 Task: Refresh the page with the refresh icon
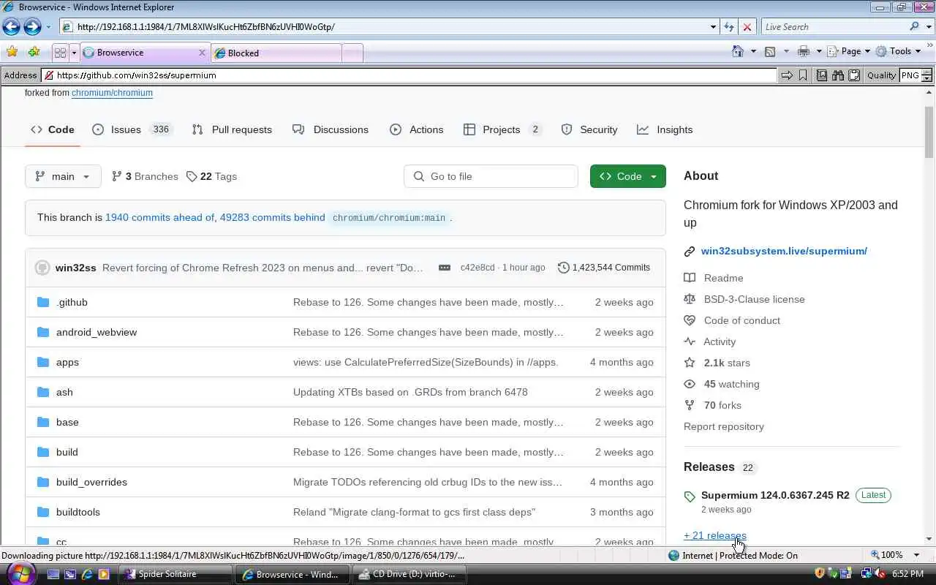pyautogui.click(x=729, y=27)
